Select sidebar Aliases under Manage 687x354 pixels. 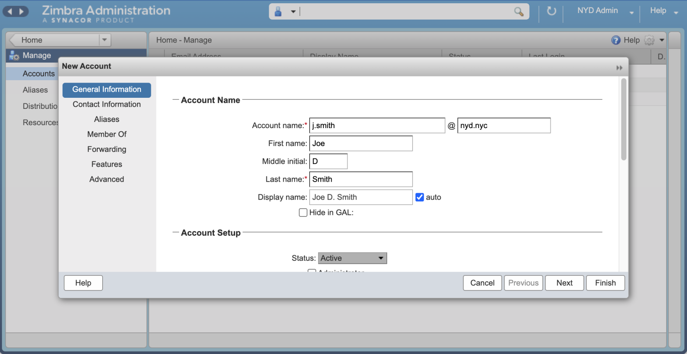pos(35,90)
